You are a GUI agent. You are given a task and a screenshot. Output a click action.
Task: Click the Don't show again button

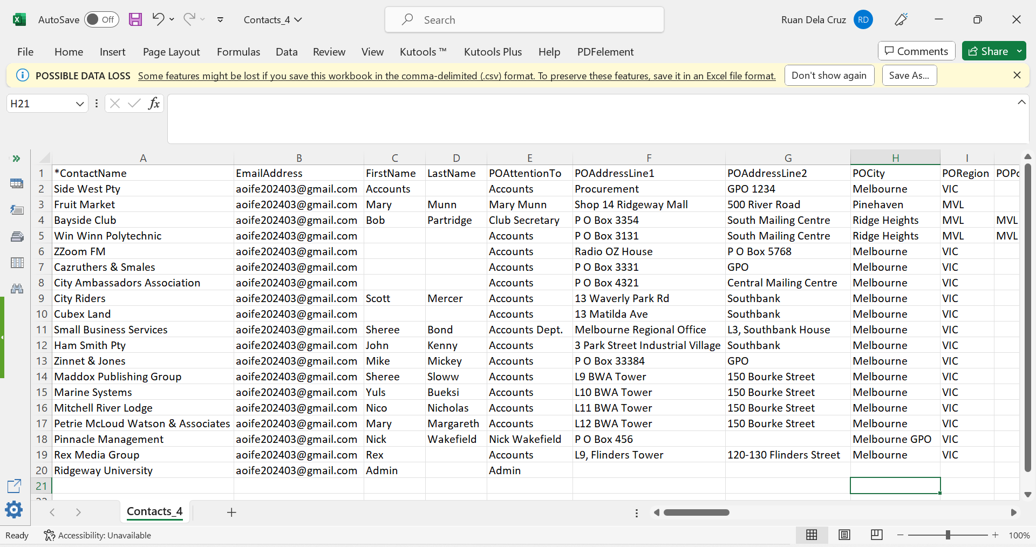[x=829, y=76]
